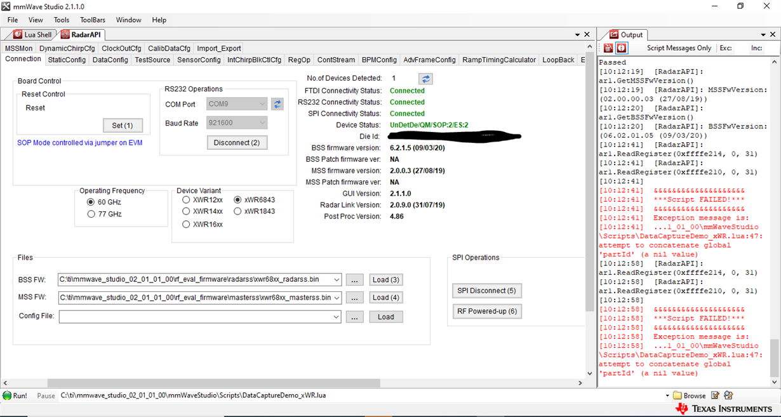Close the Output panel

pyautogui.click(x=773, y=35)
